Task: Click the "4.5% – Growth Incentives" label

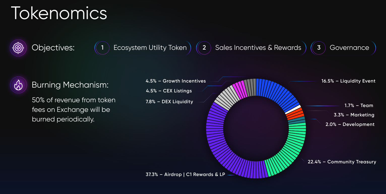Action: pos(176,81)
